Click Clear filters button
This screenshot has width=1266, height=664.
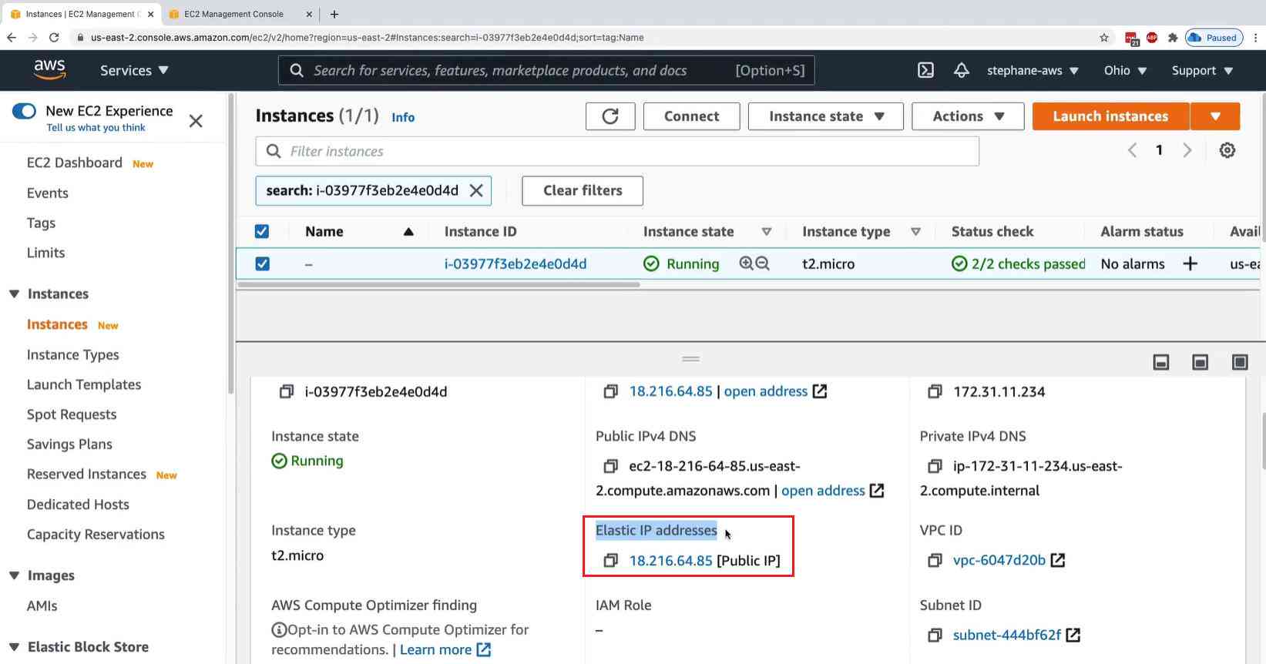[583, 190]
